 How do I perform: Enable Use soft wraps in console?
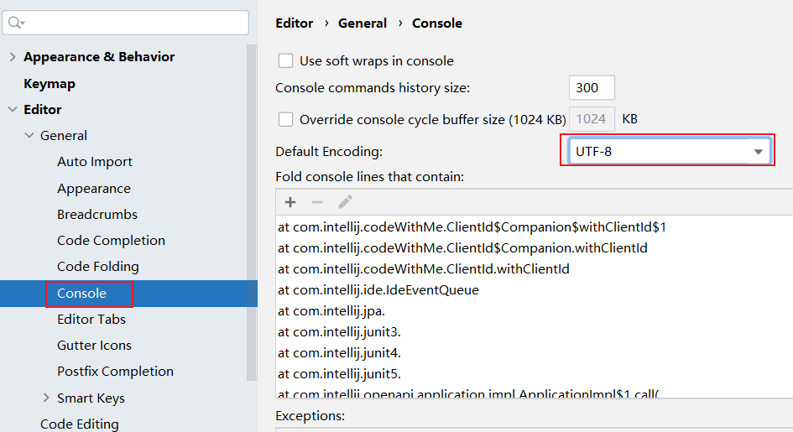[x=286, y=61]
